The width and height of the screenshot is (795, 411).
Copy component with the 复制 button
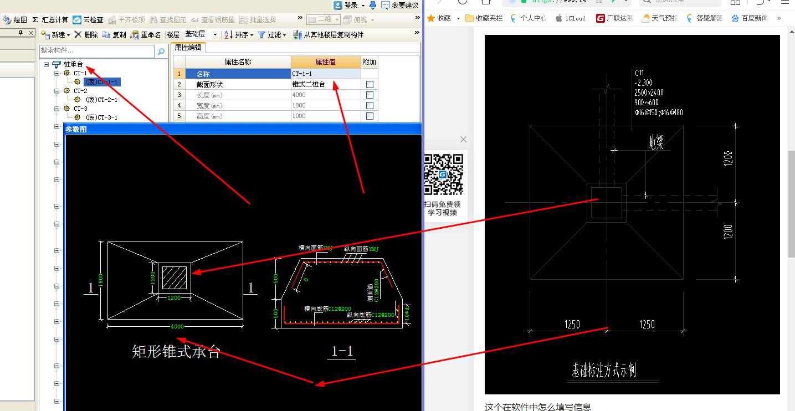coord(114,34)
